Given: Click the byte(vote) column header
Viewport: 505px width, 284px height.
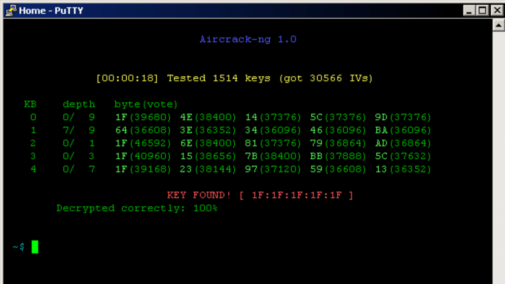Looking at the screenshot, I should tap(146, 105).
